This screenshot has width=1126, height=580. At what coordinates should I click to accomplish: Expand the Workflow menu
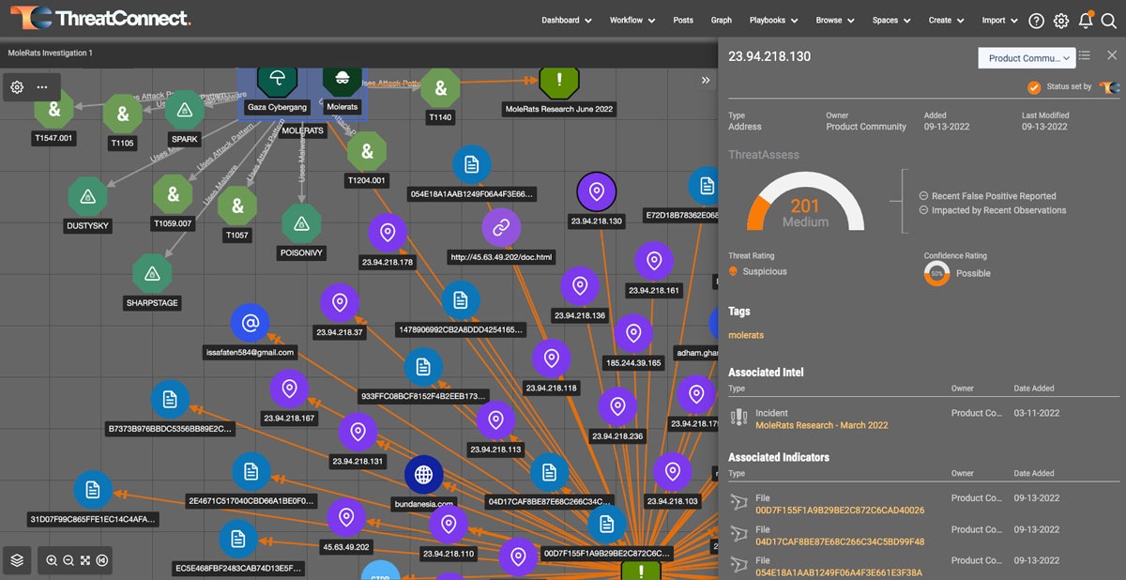pyautogui.click(x=631, y=20)
